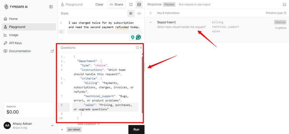This screenshot has width=289, height=134.
Task: Click the Typesafe AI logo icon
Action: (6, 7)
